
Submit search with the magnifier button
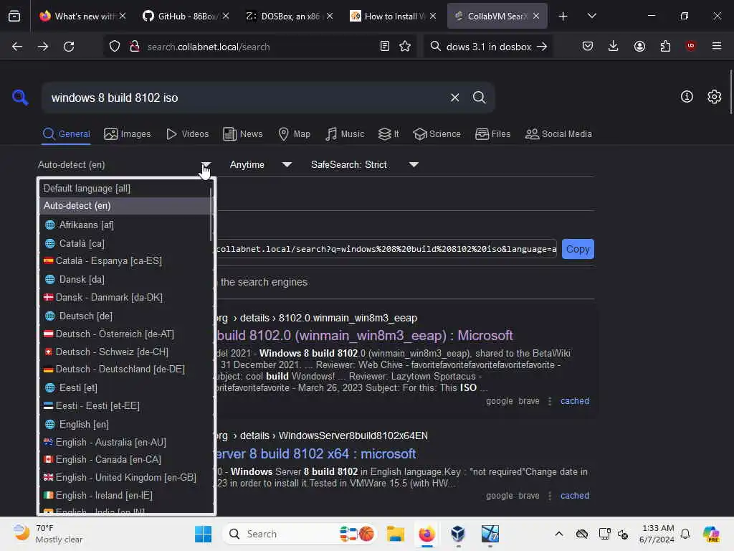(x=479, y=98)
